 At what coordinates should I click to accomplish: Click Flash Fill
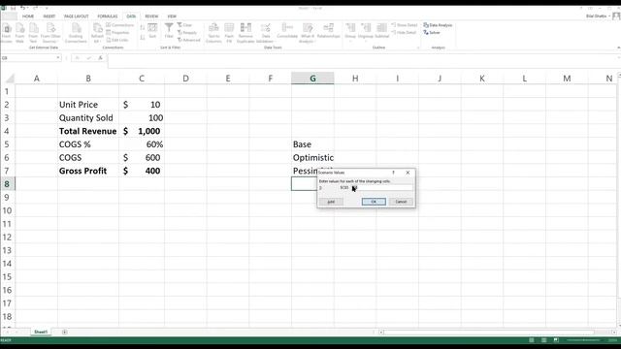229,33
